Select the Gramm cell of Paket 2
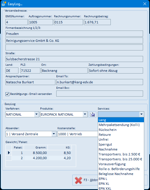Viewport: 150px width, 190px height. tap(36, 158)
